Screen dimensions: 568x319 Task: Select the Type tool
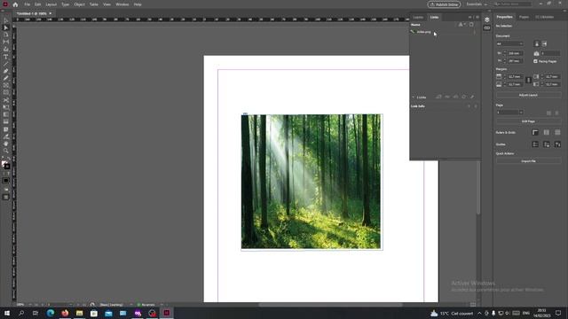(6, 57)
